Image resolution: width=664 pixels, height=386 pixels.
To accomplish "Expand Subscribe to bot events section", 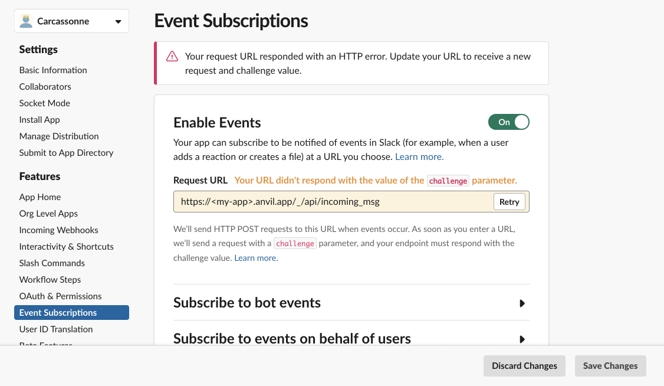I will tap(522, 303).
